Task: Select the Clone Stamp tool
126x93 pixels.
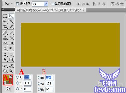Action: pyautogui.click(x=5, y=38)
